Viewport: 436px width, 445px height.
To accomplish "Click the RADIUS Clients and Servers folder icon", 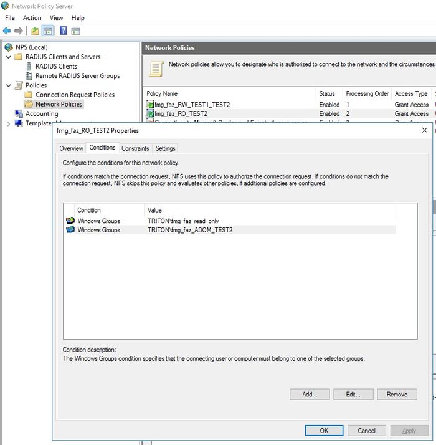I will (x=18, y=57).
